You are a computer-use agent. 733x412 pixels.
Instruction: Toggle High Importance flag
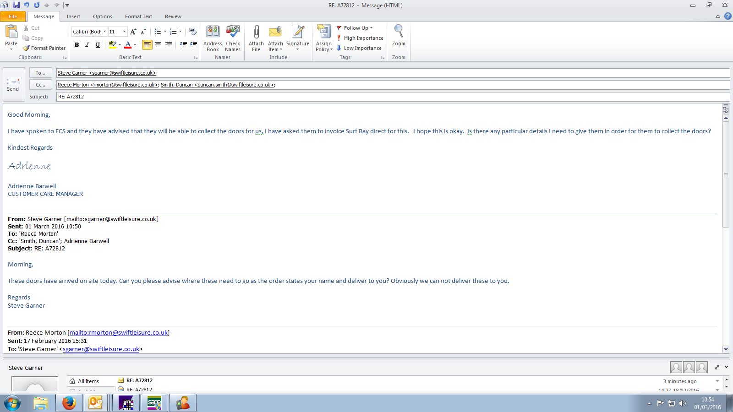click(360, 38)
